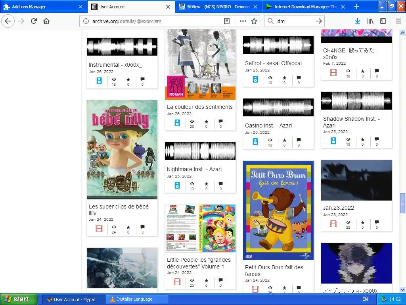Open Les super clips de bébé lilly title
Screen dimensions: 406x305
point(119,210)
